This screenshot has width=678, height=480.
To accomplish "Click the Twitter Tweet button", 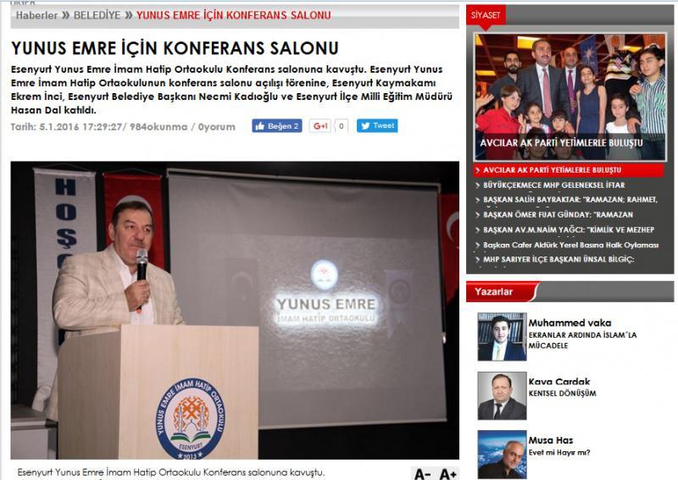I will [377, 126].
